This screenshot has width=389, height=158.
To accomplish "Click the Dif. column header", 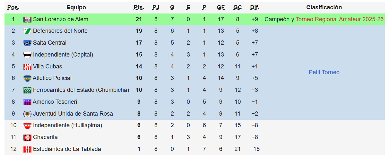I will click(255, 7).
